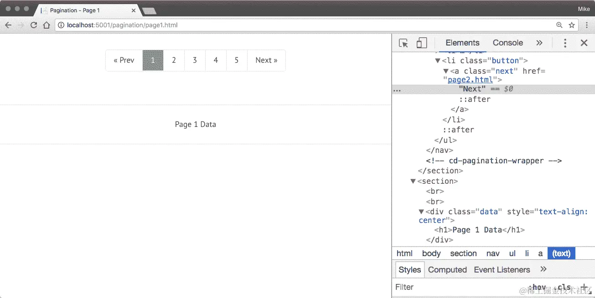The image size is (595, 298).
Task: Reload the page with the refresh icon
Action: tap(34, 25)
